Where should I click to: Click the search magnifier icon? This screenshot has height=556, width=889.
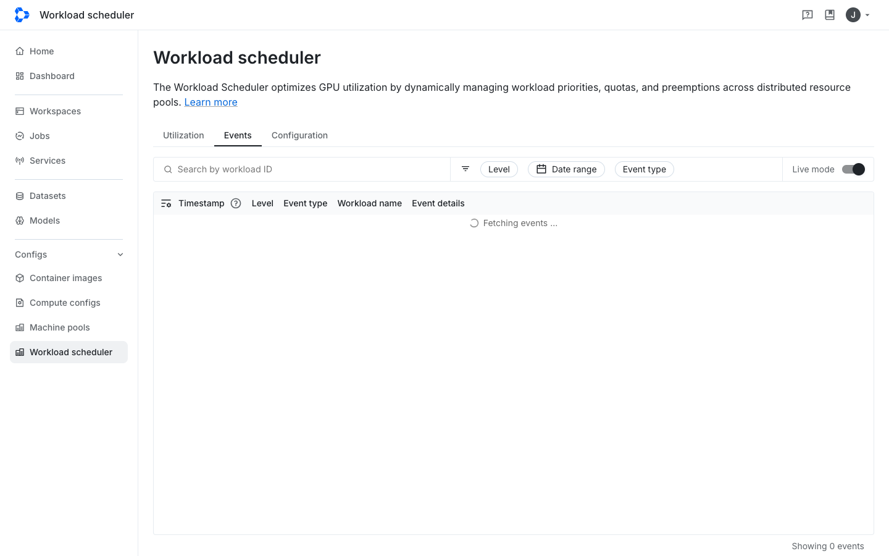coord(168,169)
